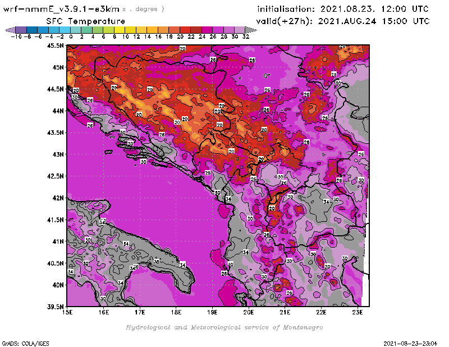Click the 15E longitude axis label

coord(67,312)
